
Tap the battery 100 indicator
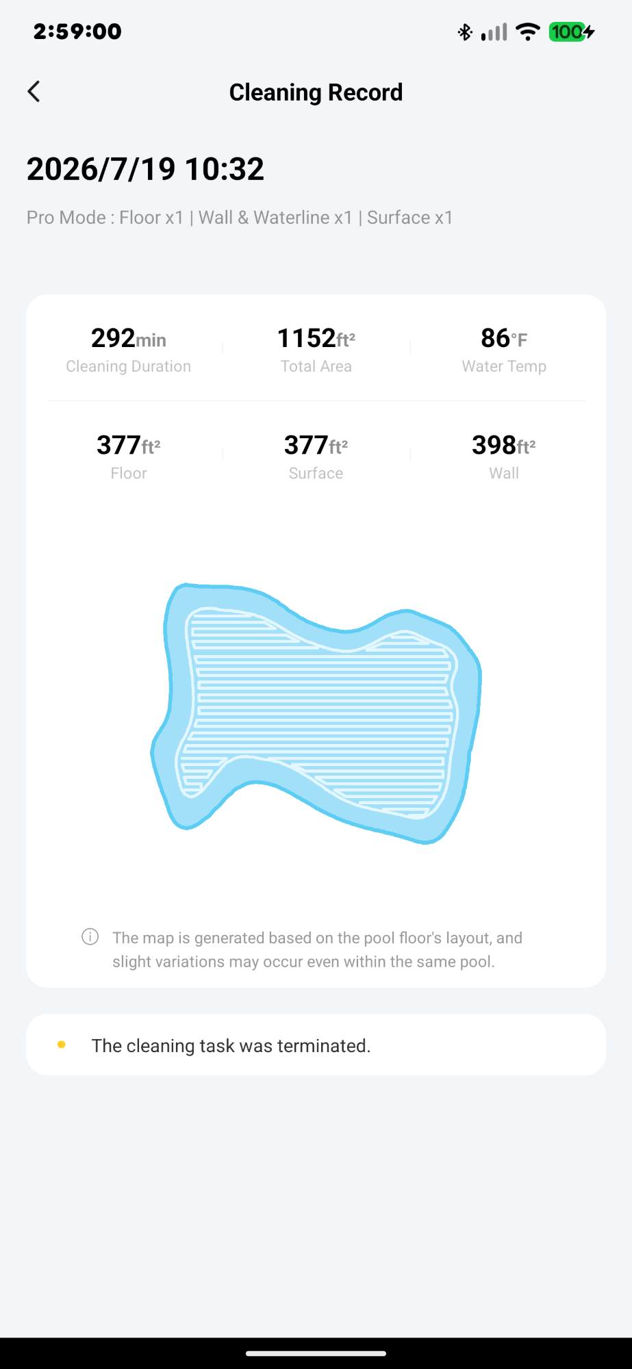pyautogui.click(x=572, y=31)
